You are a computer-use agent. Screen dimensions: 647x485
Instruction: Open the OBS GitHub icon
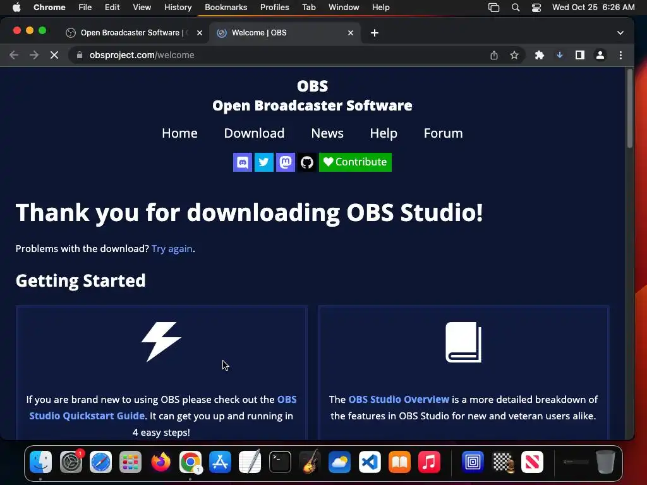click(x=307, y=162)
